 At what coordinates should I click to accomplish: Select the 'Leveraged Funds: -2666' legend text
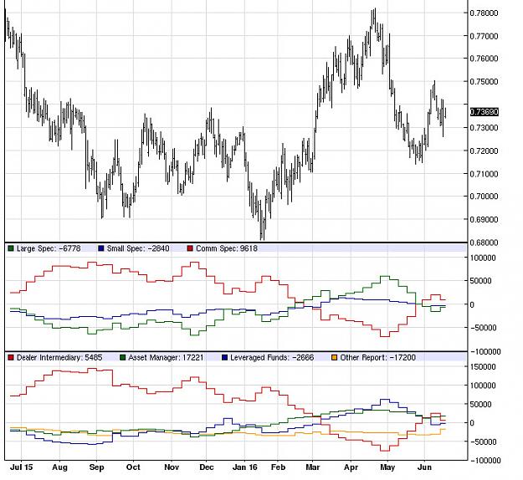tap(272, 358)
